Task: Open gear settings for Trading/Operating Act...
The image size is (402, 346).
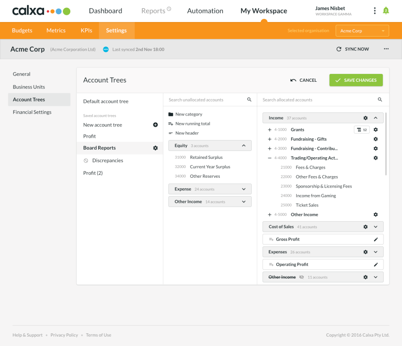Action: pos(376,158)
